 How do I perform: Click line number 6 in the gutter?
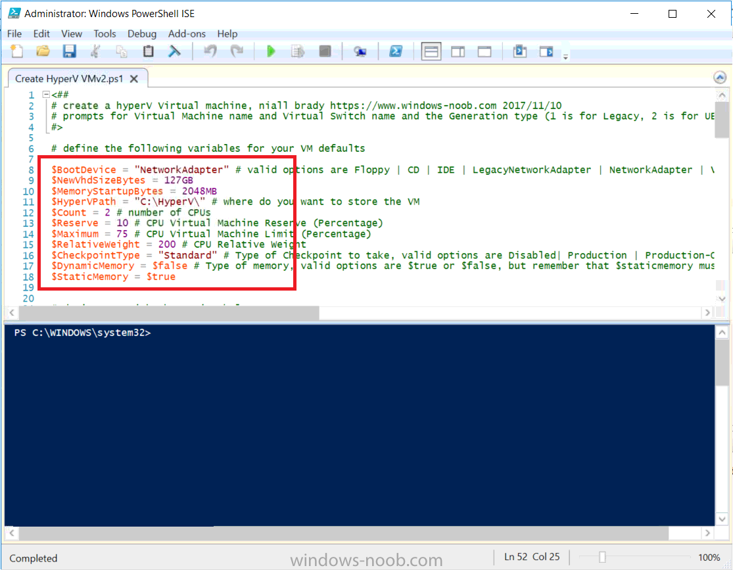(x=31, y=149)
